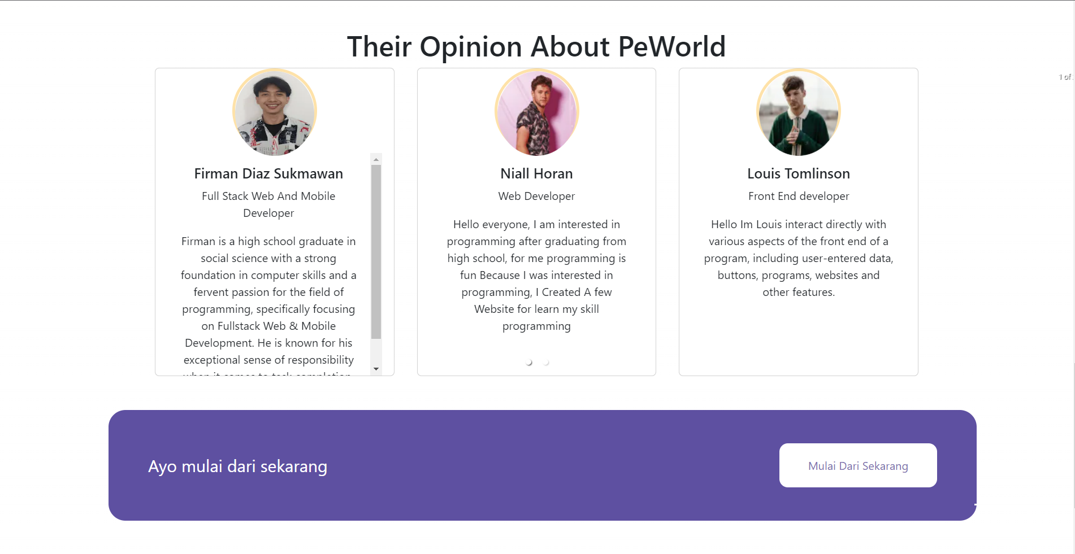
Task: Click the scroll-up arrow in Firman's testimonial card
Action: click(x=376, y=159)
